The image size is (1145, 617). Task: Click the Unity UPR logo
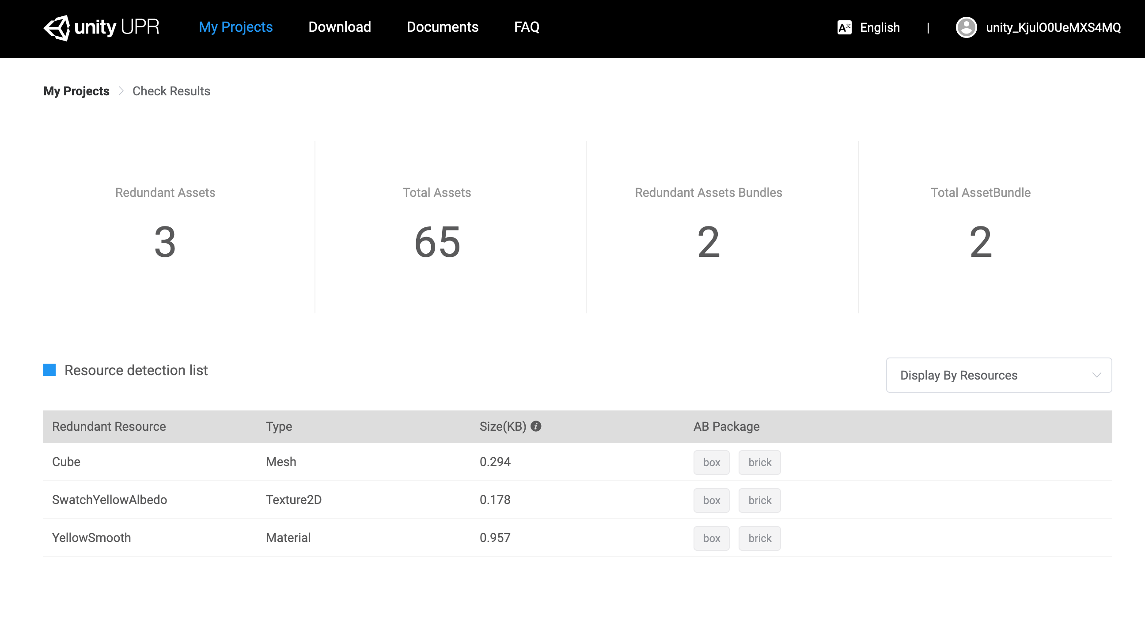pyautogui.click(x=101, y=27)
